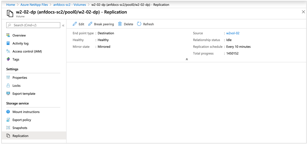Click the Tags icon in sidebar
The image size is (307, 144).
tap(8, 59)
